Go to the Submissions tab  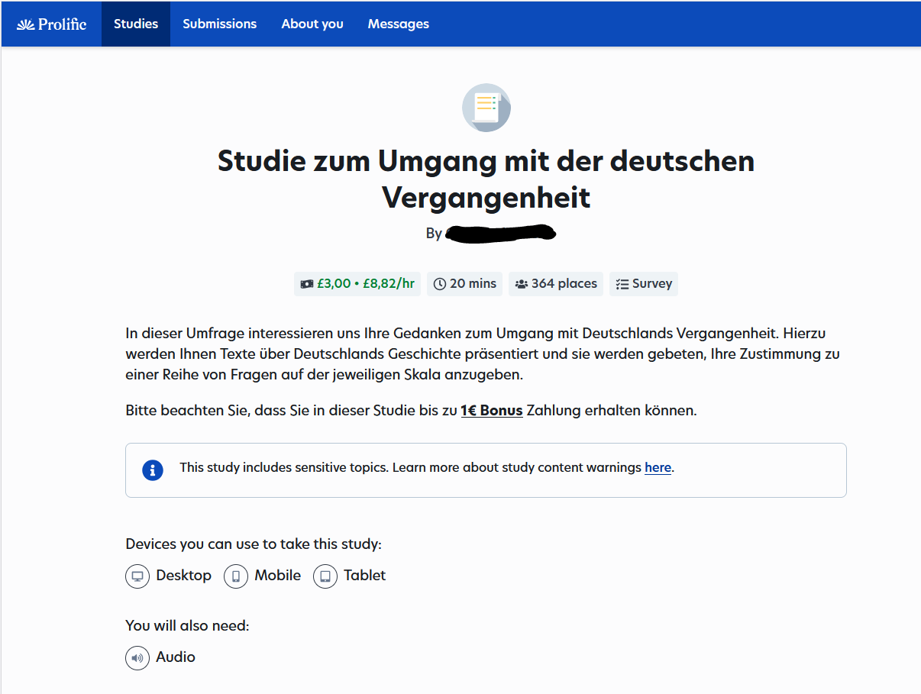[220, 24]
